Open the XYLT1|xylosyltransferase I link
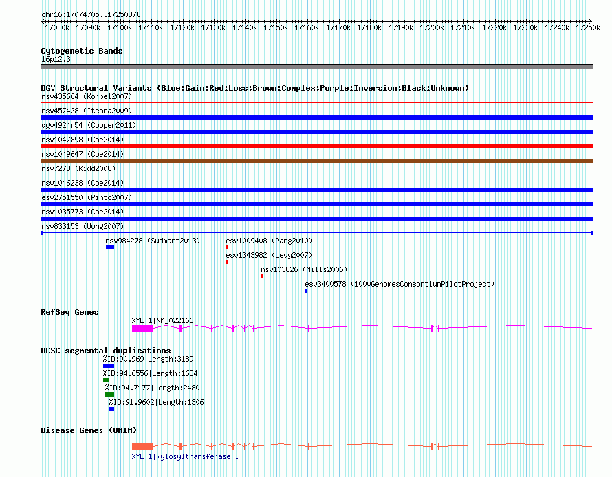Image resolution: width=612 pixels, height=477 pixels. (x=185, y=456)
